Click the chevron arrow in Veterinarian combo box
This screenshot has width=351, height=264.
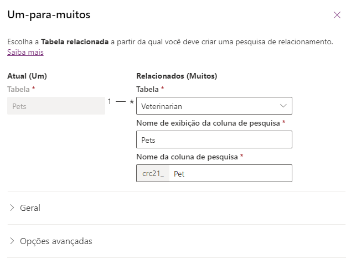[x=283, y=106]
